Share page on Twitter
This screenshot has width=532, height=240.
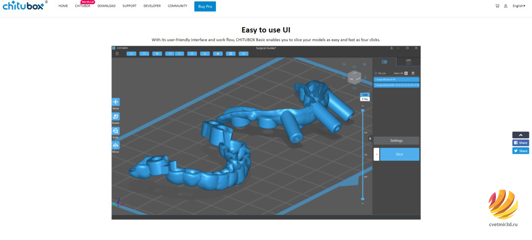point(521,151)
